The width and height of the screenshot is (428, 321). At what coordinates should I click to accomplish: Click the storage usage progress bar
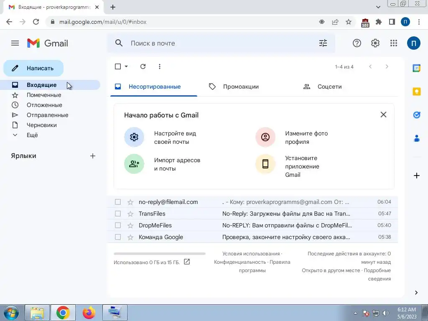159,254
